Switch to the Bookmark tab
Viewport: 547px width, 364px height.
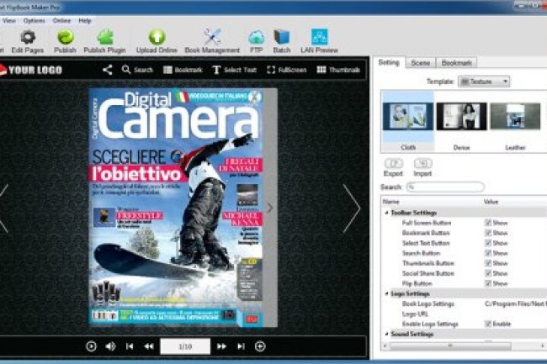457,63
